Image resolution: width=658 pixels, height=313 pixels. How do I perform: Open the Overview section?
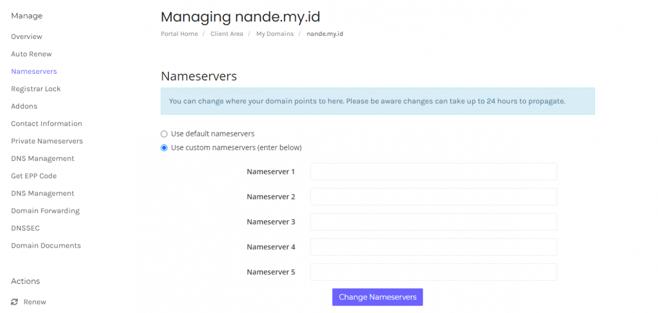(26, 36)
